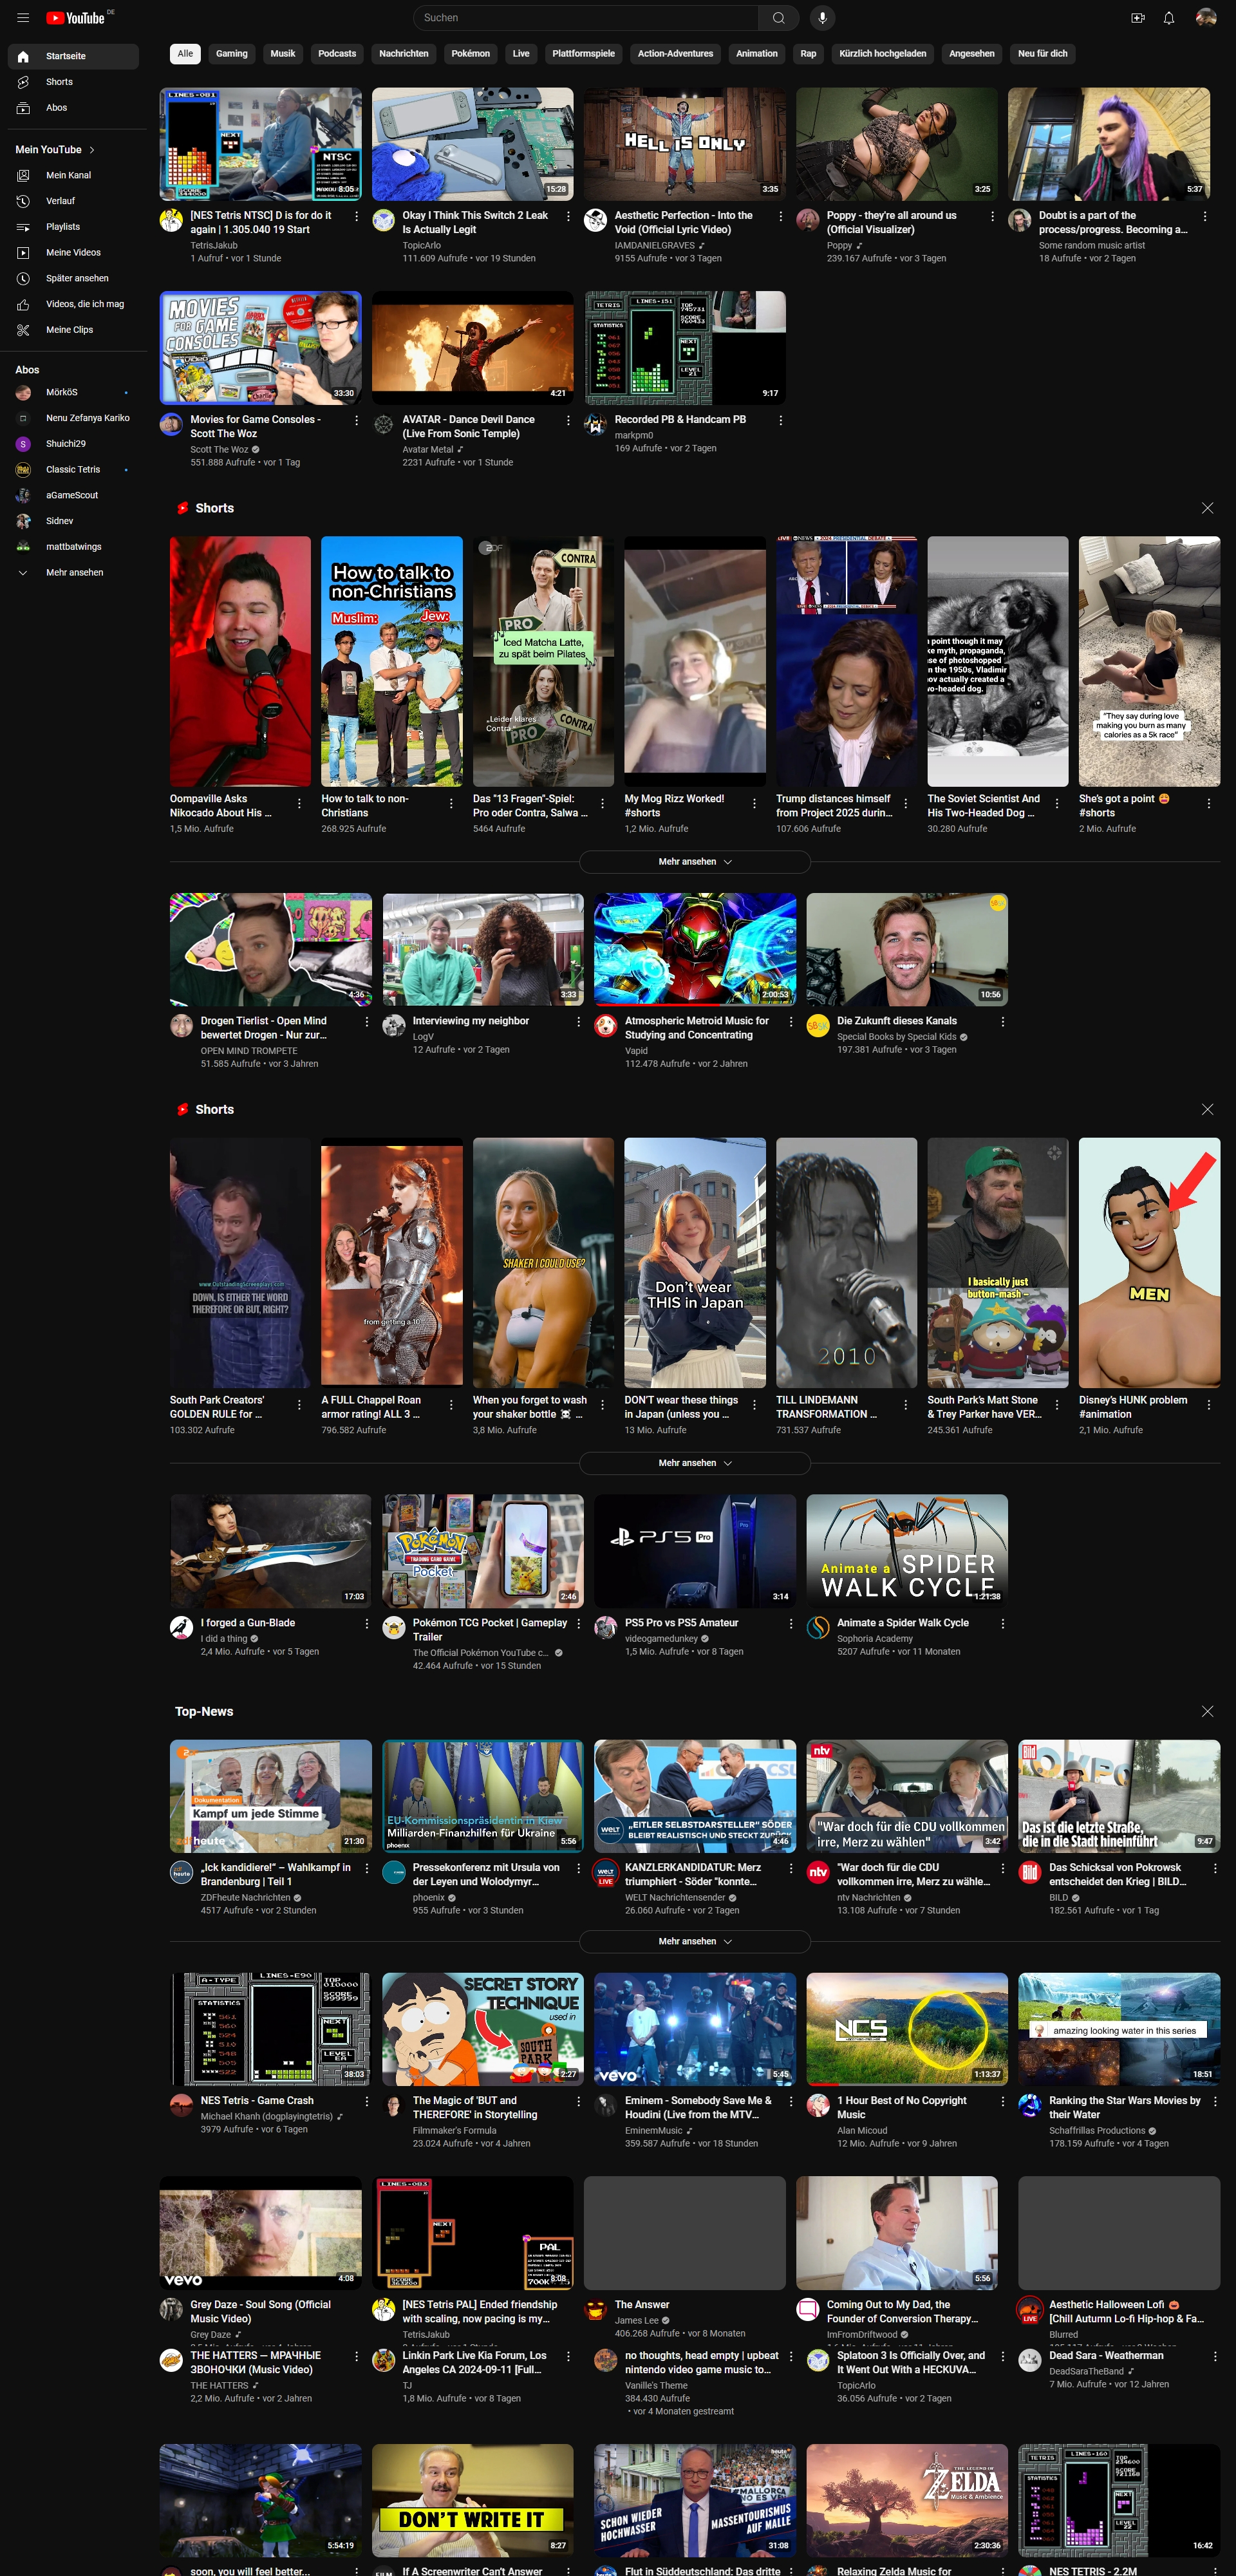Open Nenu Zefanya Kariko subscription
This screenshot has height=2576, width=1236.
(73, 418)
